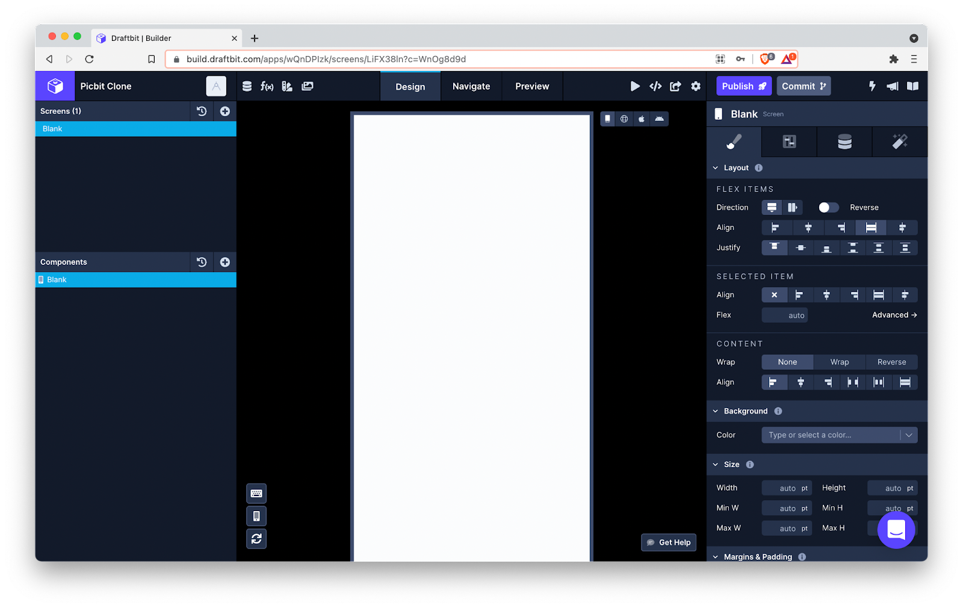Collapse the Background section

(x=716, y=411)
